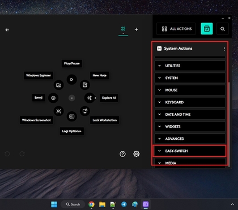Image resolution: width=238 pixels, height=210 pixels.
Task: Select the Lock Workstation label
Action: pyautogui.click(x=105, y=120)
